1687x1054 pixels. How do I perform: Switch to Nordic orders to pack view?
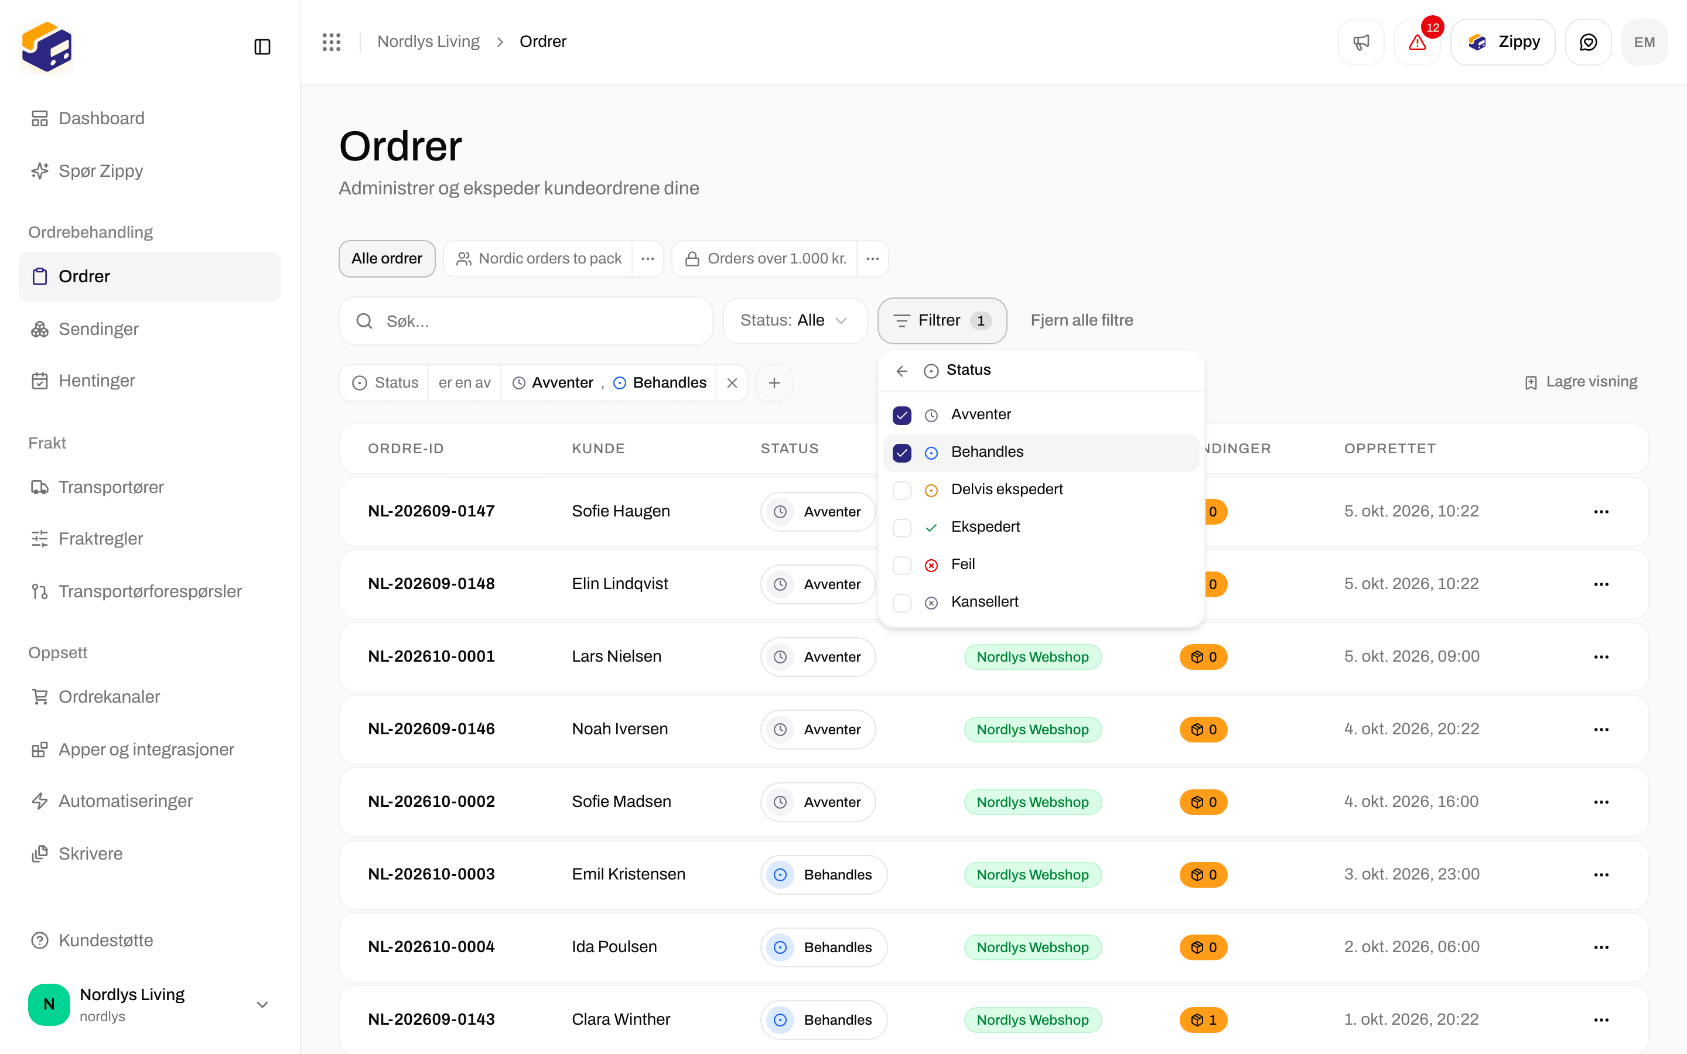point(538,259)
